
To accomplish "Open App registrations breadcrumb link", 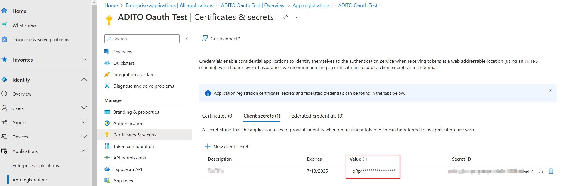I will click(311, 5).
